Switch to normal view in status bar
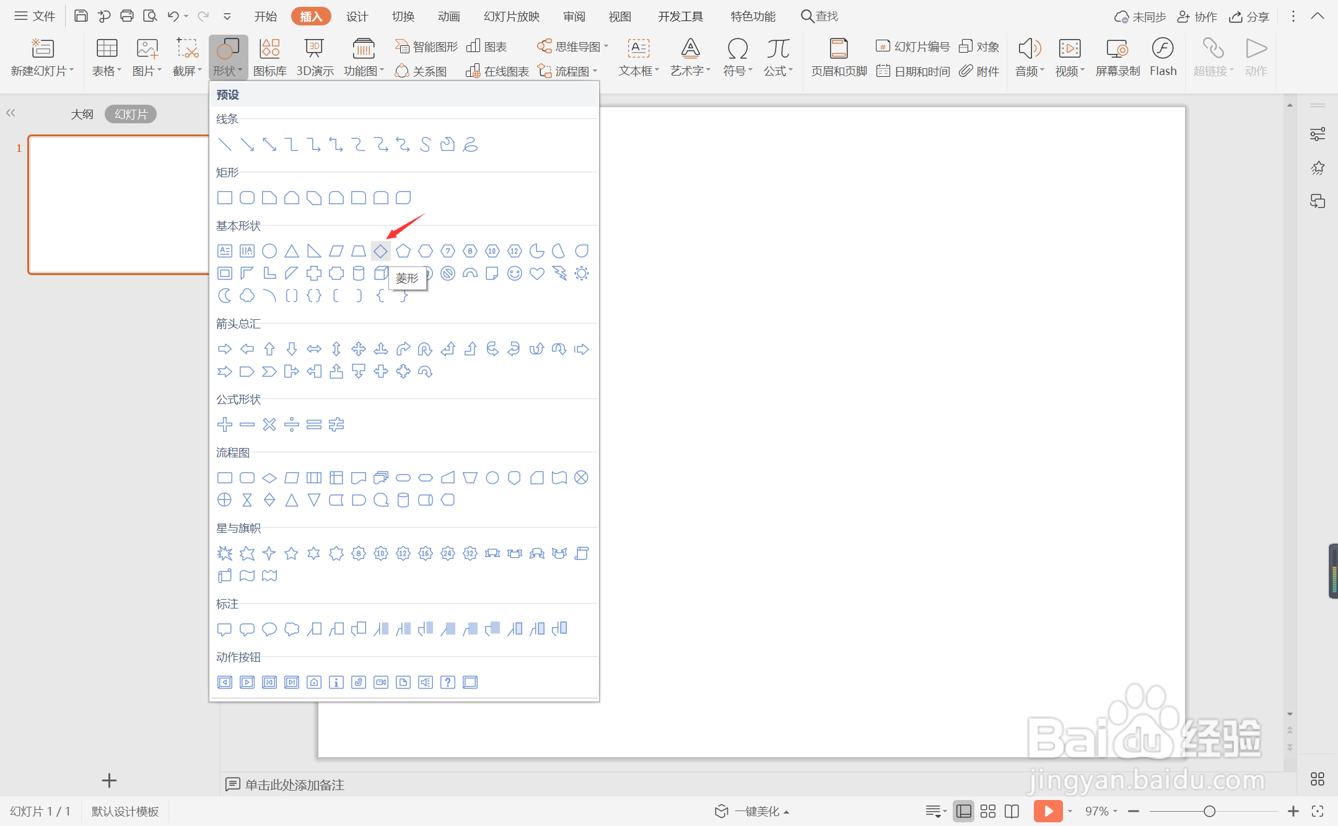The height and width of the screenshot is (826, 1338). point(963,811)
